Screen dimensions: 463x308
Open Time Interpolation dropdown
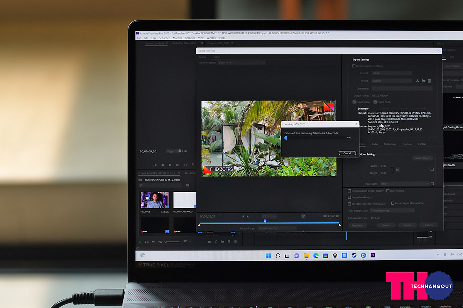pos(392,211)
